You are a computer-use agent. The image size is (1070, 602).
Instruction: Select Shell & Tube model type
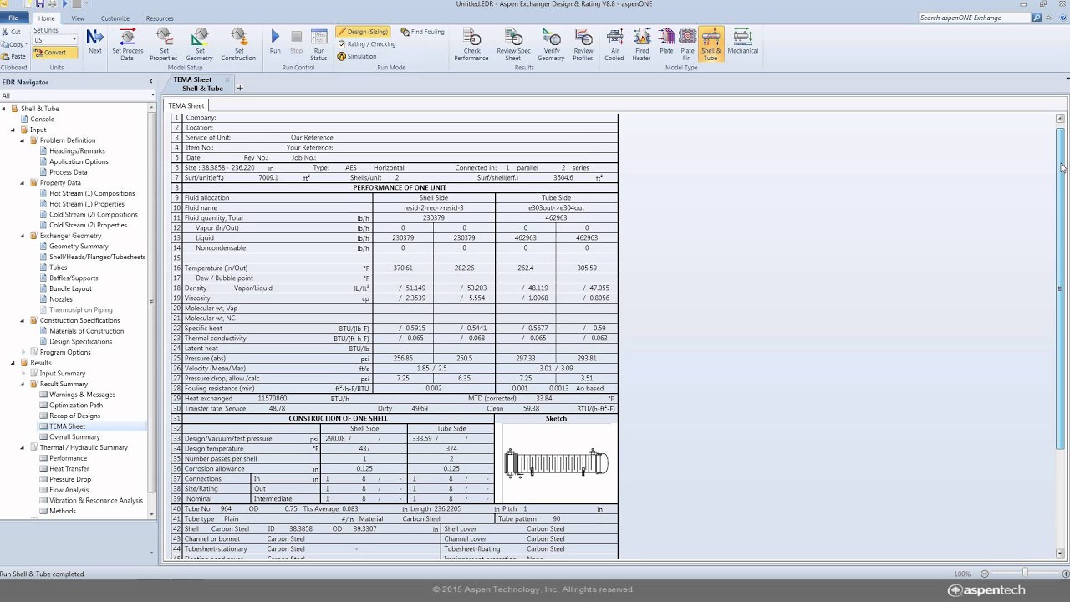(x=711, y=44)
